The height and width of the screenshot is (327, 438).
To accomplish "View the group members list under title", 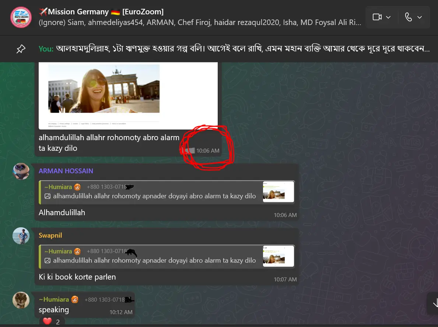I will point(200,22).
